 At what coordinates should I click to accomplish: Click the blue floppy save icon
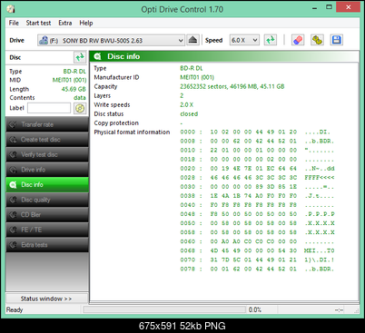coord(336,40)
